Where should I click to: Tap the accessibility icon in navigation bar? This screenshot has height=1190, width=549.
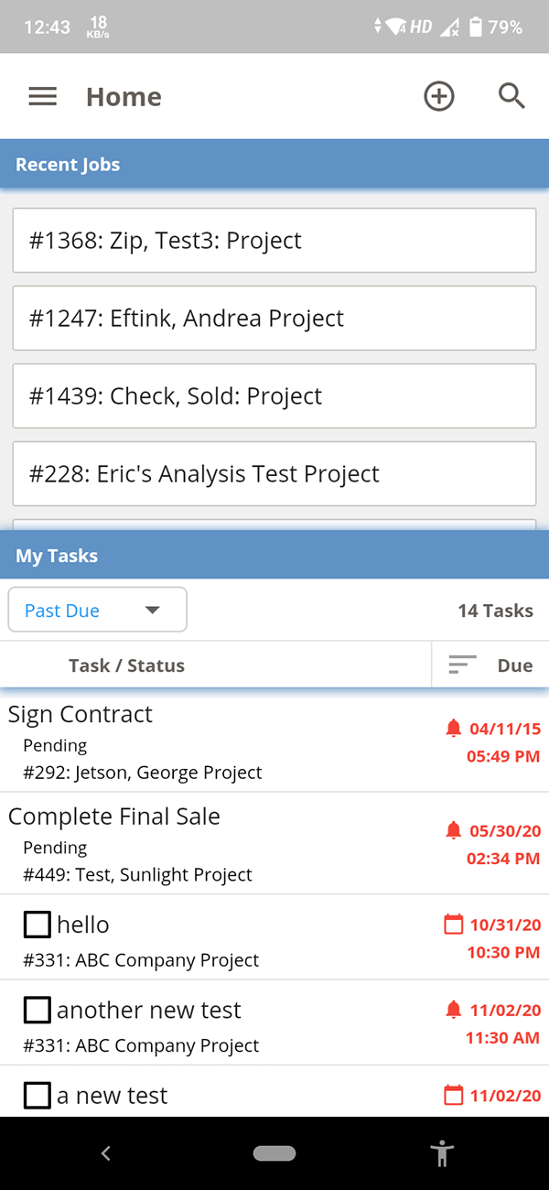click(442, 1153)
